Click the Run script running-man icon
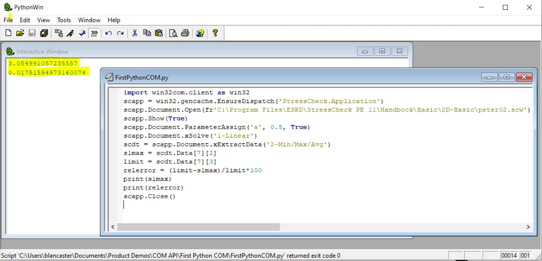Screen dimensions: 542x261 pyautogui.click(x=70, y=33)
